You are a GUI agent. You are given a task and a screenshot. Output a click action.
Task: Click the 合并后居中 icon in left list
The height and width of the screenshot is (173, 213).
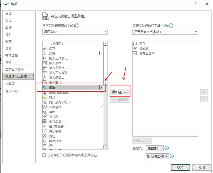[x=44, y=121]
